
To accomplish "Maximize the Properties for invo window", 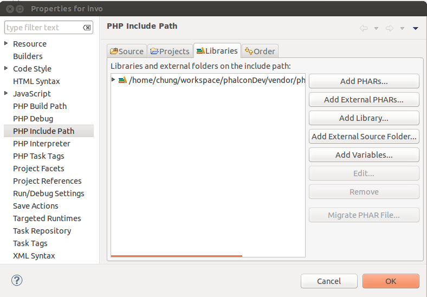I will [20, 9].
